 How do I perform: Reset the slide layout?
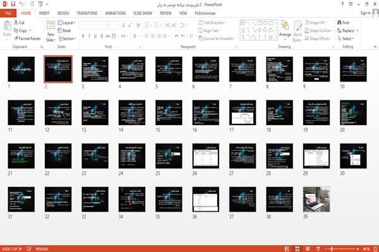64,30
